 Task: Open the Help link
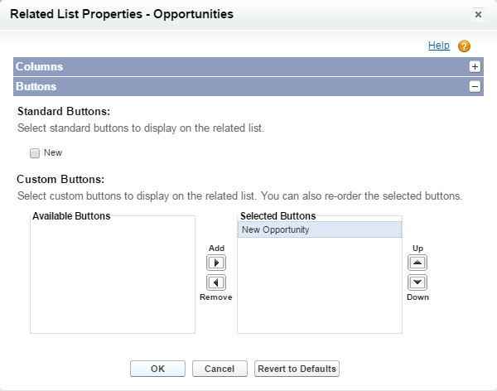(x=439, y=46)
